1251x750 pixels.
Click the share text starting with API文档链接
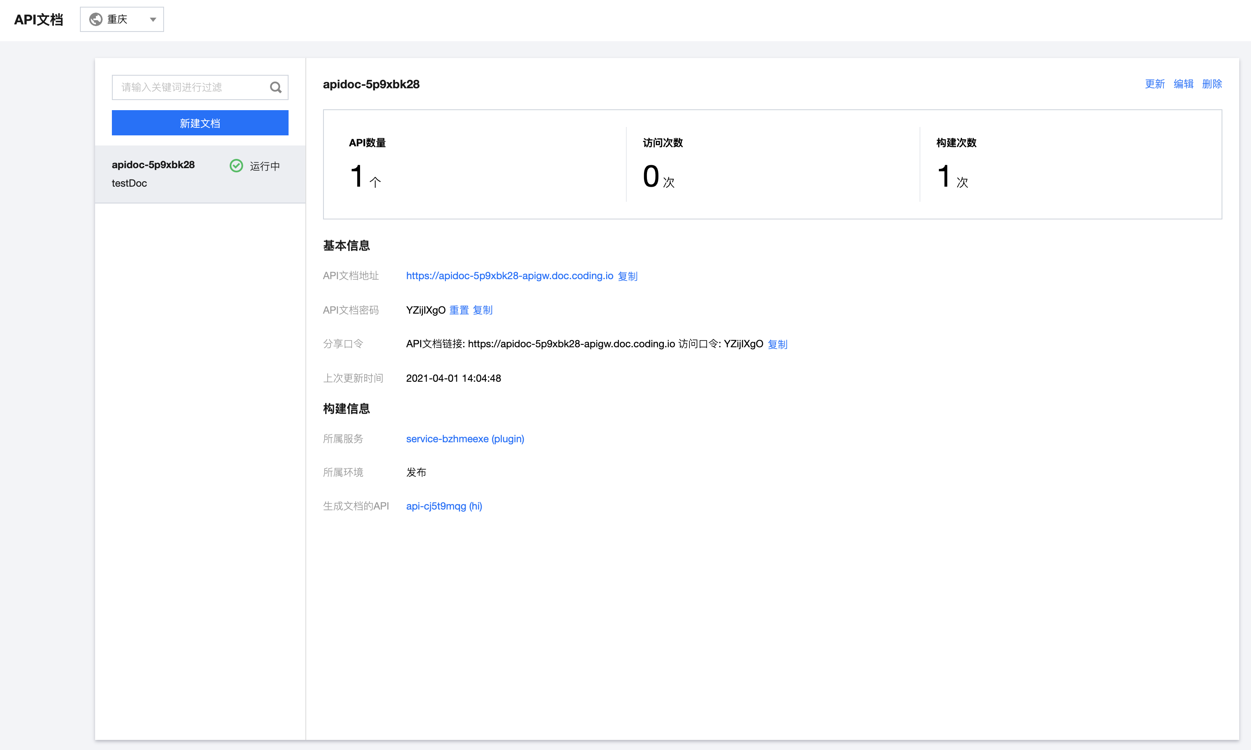click(x=585, y=344)
